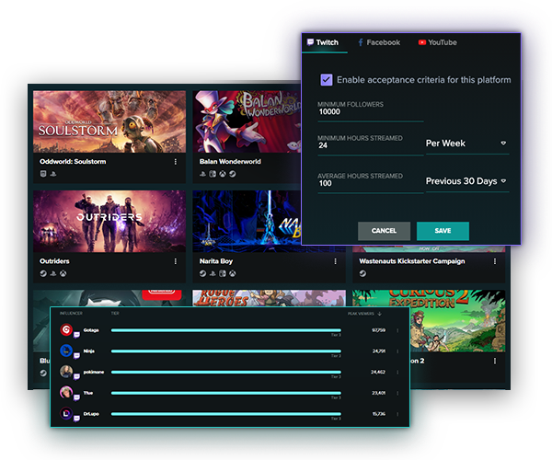This screenshot has height=460, width=552.
Task: Click Nintendo Switch icon under Narita Boy
Action: [223, 273]
